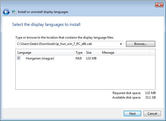
Task: Click the window title text
Action: pos(43,12)
